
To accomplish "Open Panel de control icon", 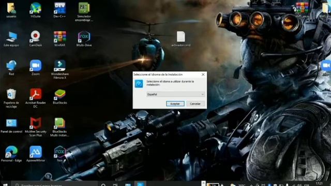I will click(11, 126).
